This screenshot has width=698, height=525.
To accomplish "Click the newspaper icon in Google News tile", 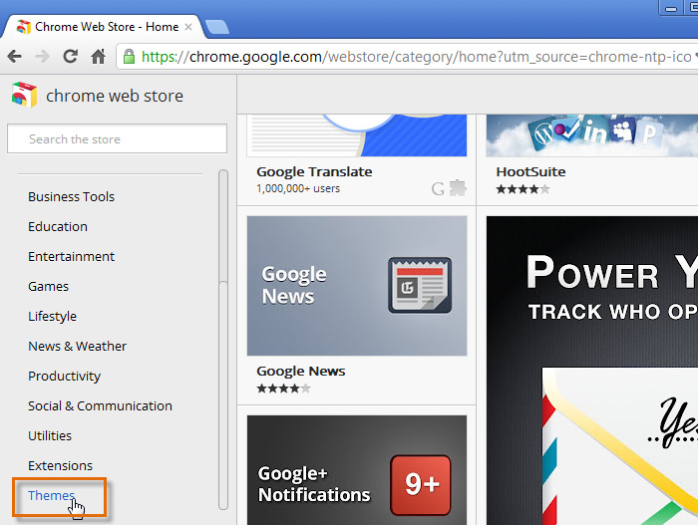I will tap(420, 285).
